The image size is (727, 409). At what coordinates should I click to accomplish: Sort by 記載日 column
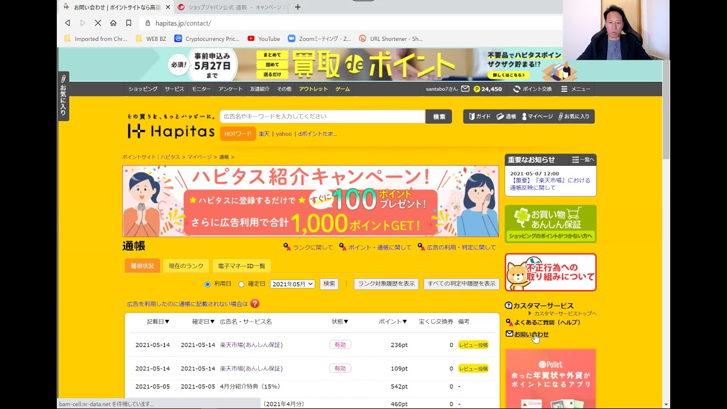click(158, 322)
